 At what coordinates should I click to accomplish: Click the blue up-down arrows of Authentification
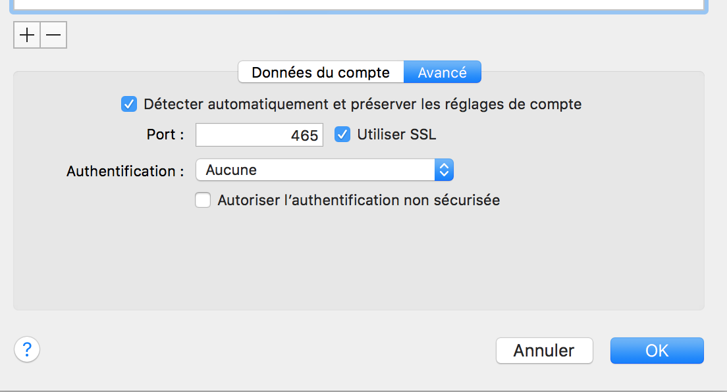[x=444, y=170]
